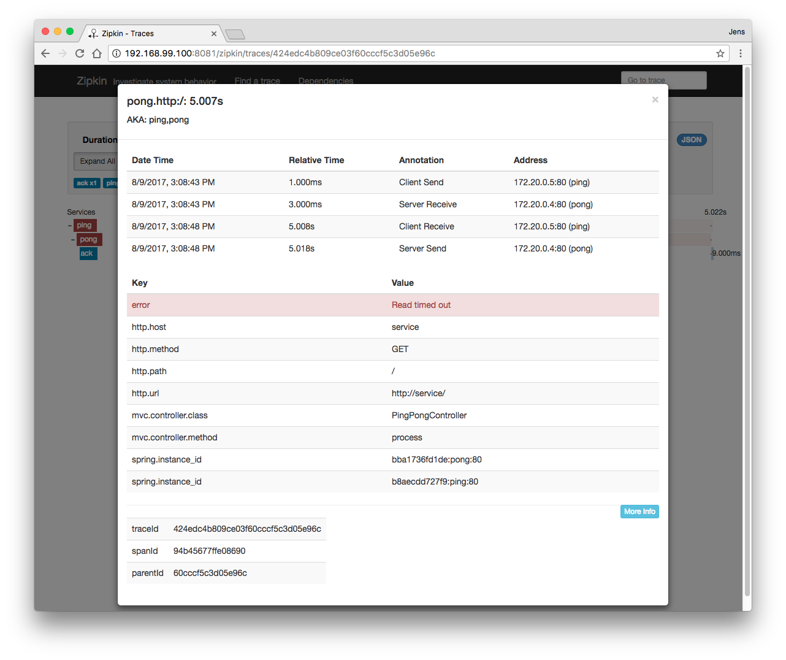Collapse the pong service tree node
The height and width of the screenshot is (660, 786).
pyautogui.click(x=73, y=240)
